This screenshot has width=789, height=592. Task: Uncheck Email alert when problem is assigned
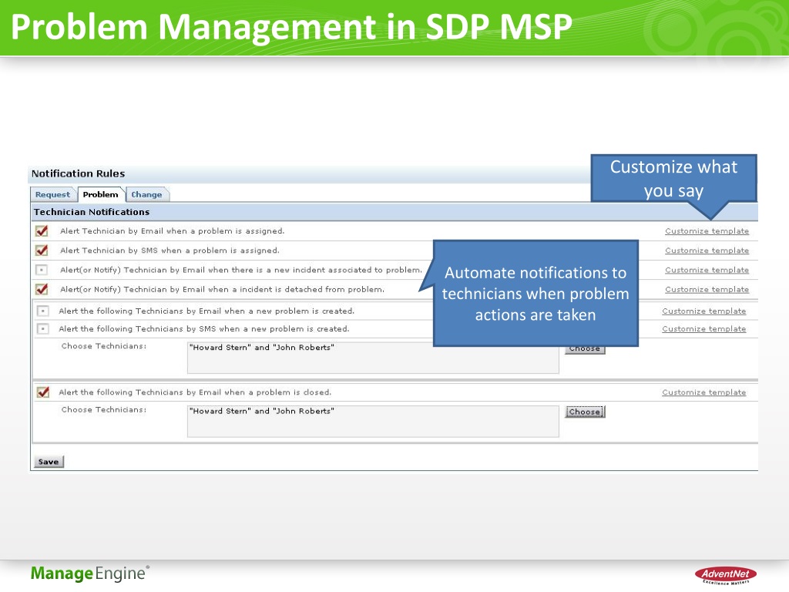tap(42, 231)
